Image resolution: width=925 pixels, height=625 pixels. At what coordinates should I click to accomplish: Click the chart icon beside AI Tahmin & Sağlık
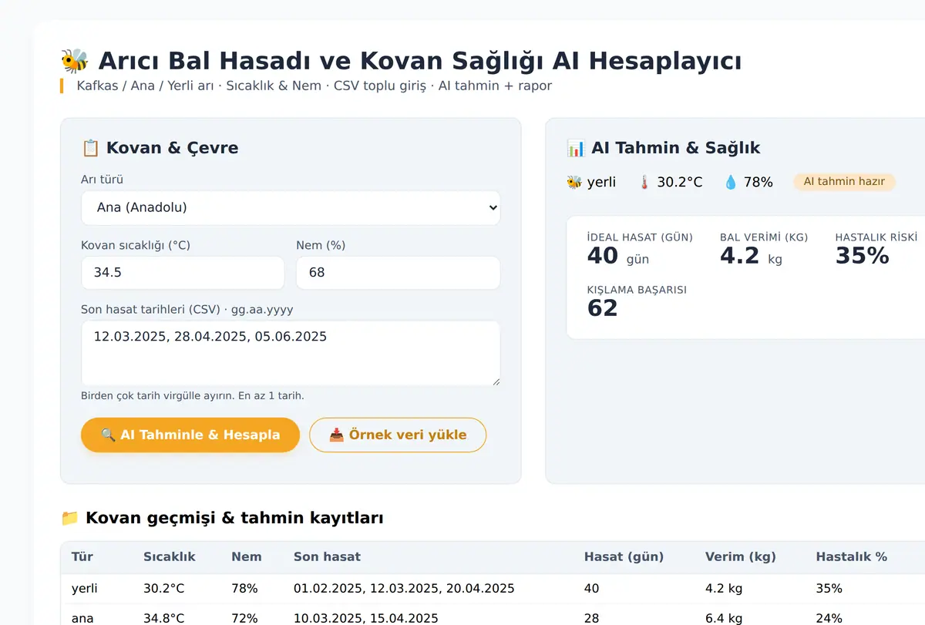[575, 148]
